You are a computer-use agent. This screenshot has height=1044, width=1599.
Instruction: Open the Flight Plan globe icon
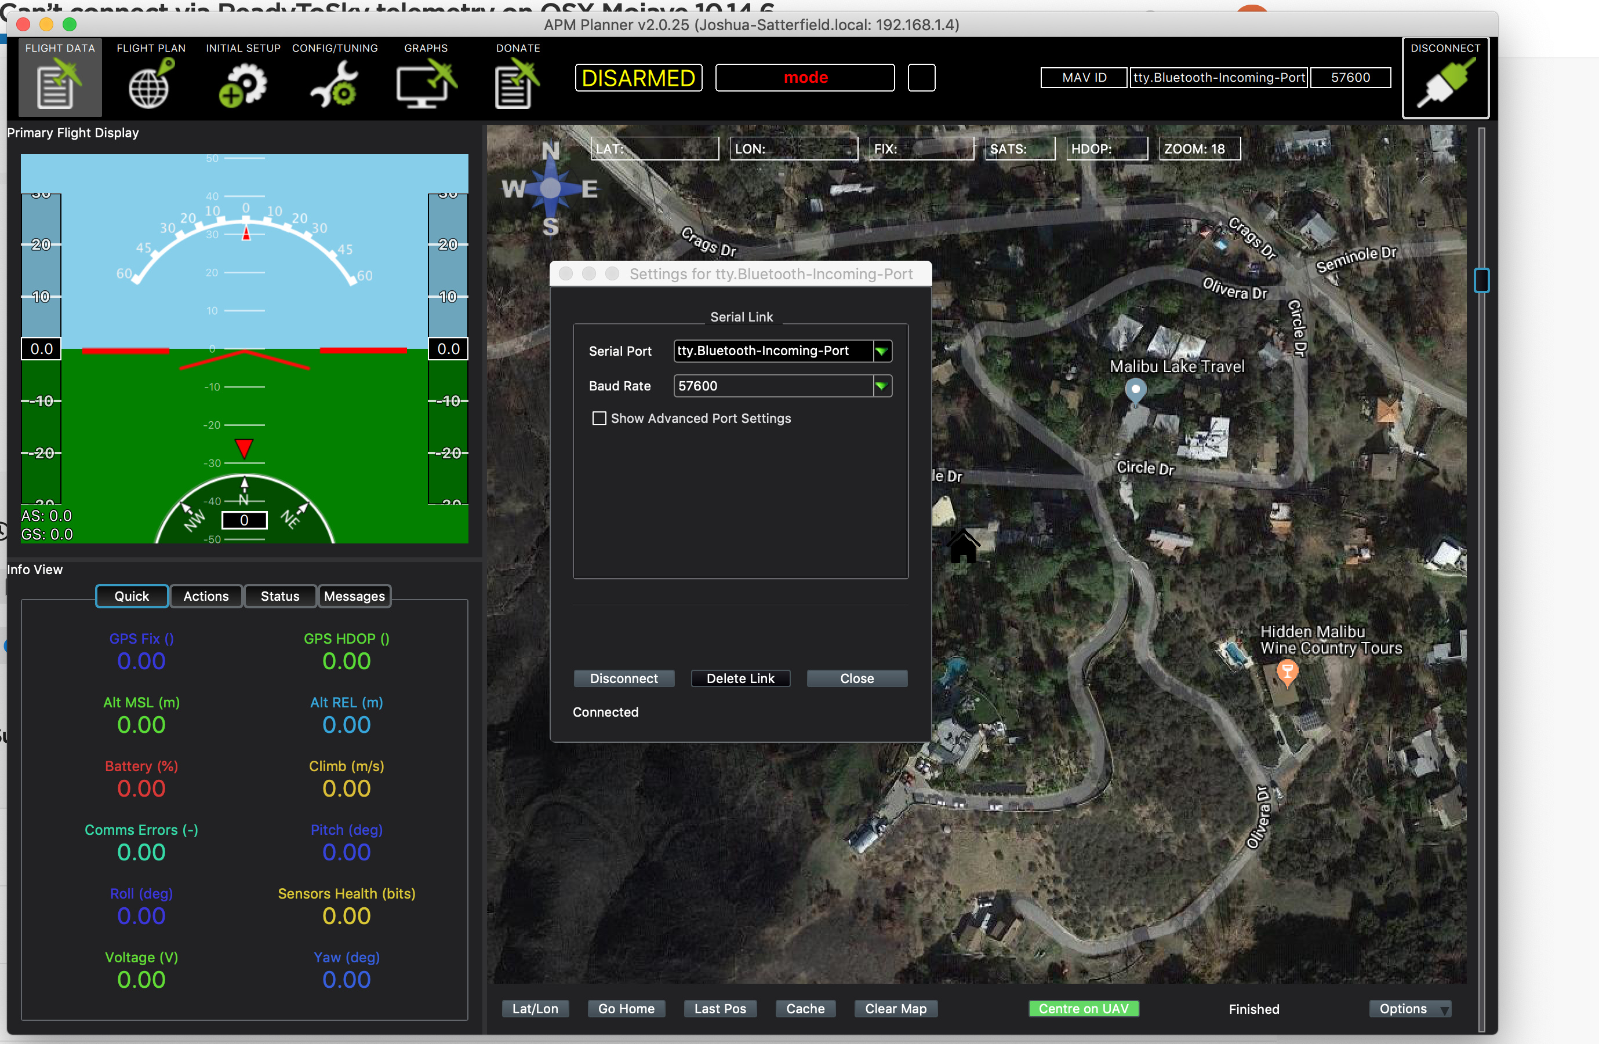tap(151, 83)
